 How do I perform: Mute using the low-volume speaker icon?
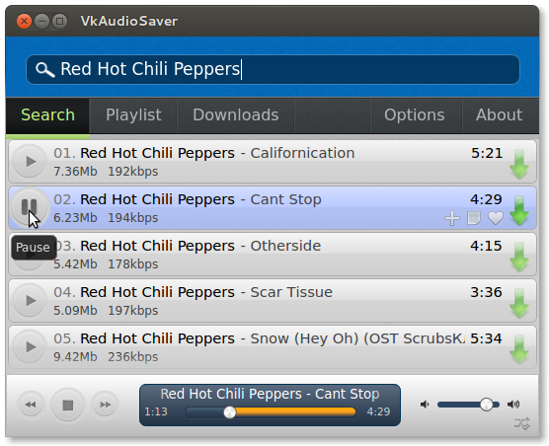click(425, 405)
